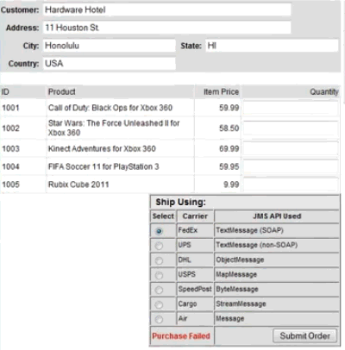Click quantity field for FIFA Soccer 11
The height and width of the screenshot is (350, 345).
(x=291, y=166)
